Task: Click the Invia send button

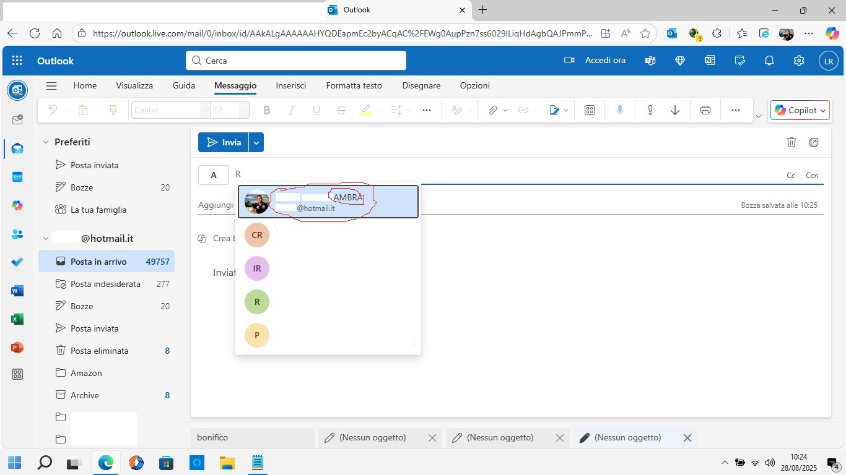Action: (x=224, y=142)
